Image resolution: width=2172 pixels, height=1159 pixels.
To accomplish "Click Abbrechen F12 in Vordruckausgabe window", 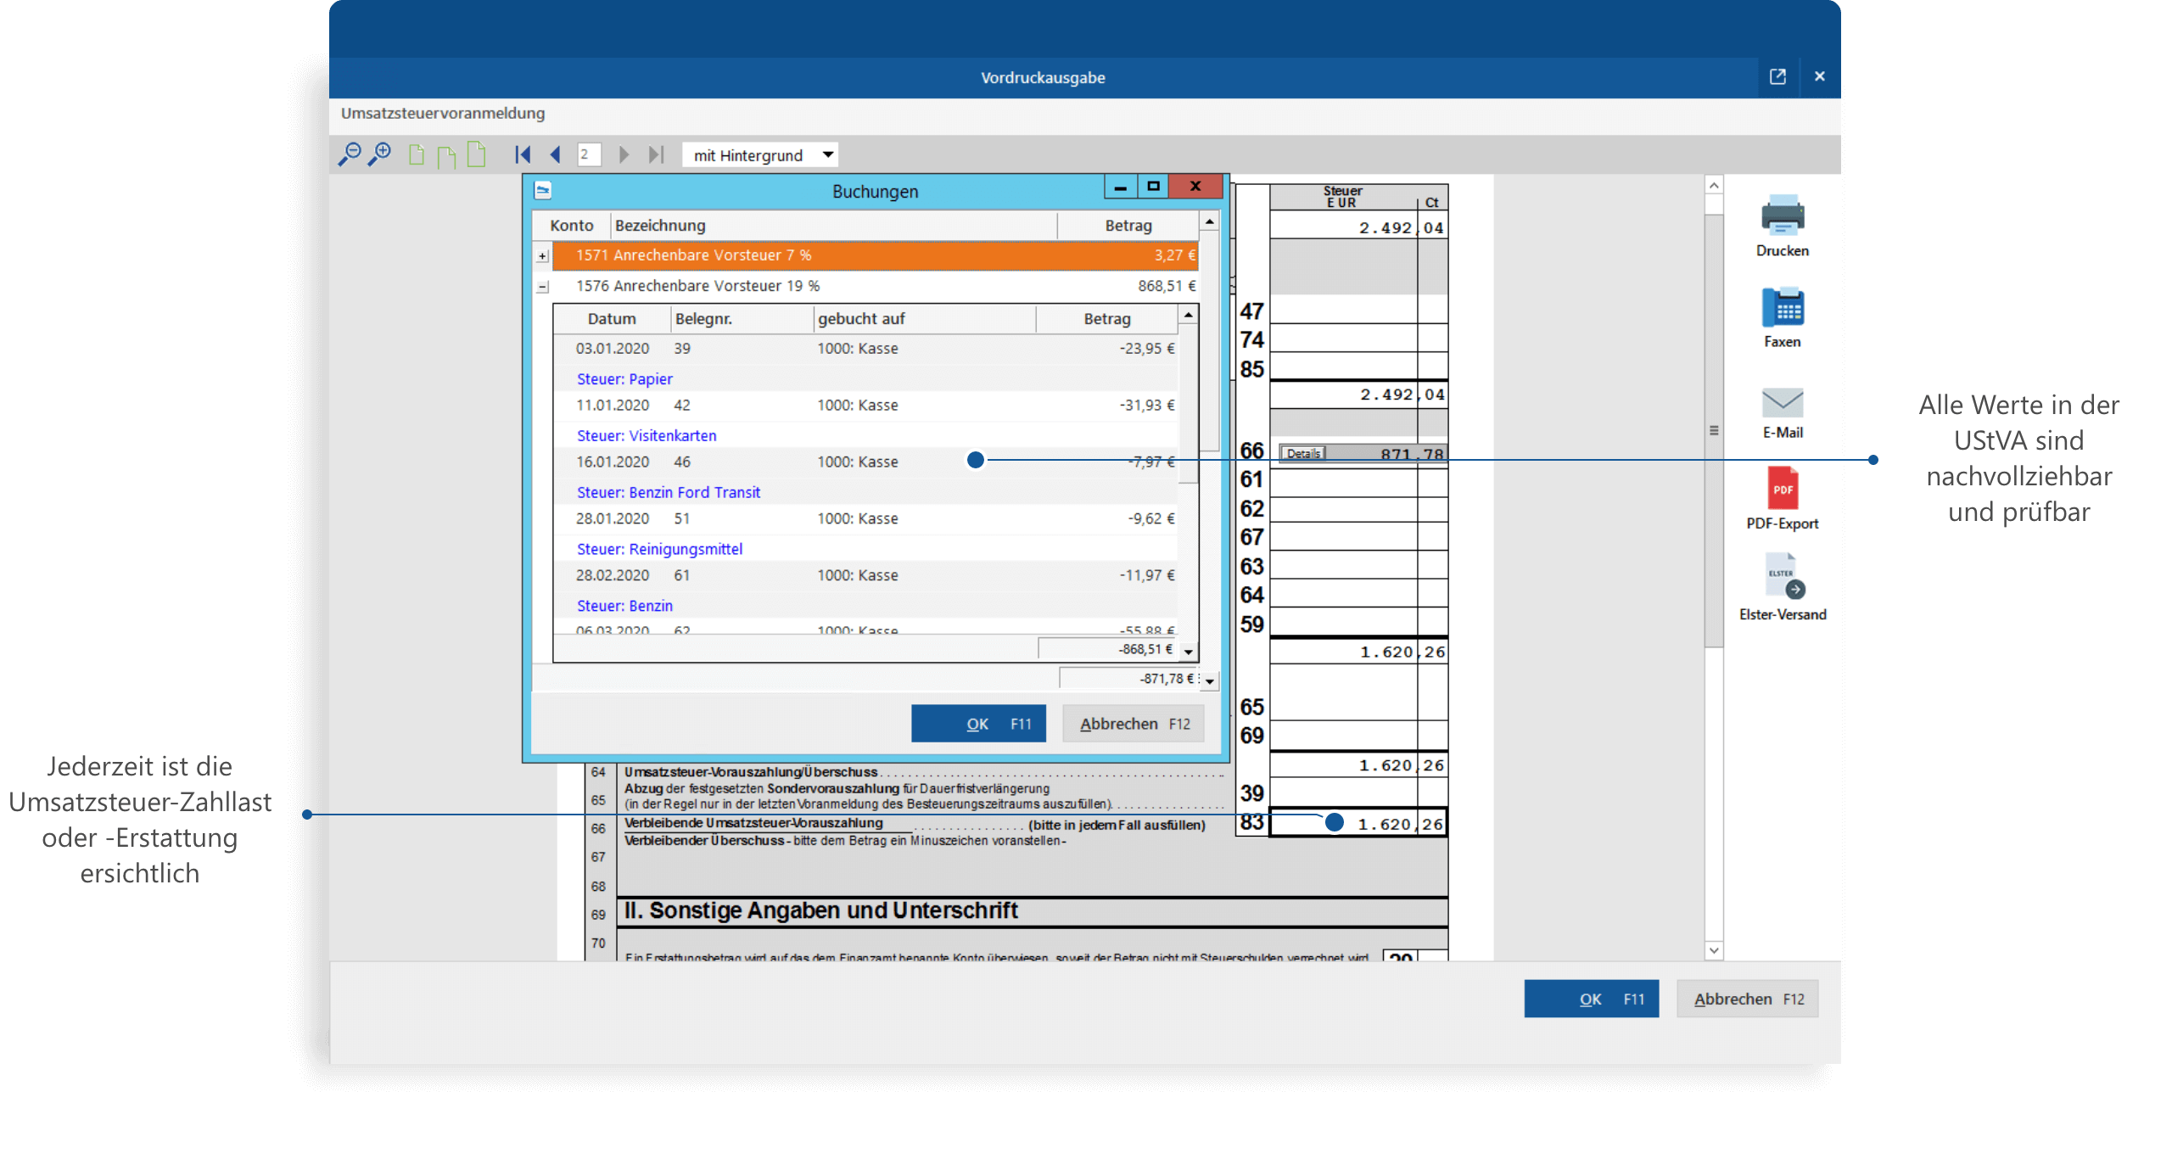I will pyautogui.click(x=1747, y=999).
